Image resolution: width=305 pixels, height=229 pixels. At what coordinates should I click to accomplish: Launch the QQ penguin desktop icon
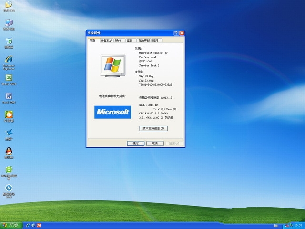coord(9,151)
